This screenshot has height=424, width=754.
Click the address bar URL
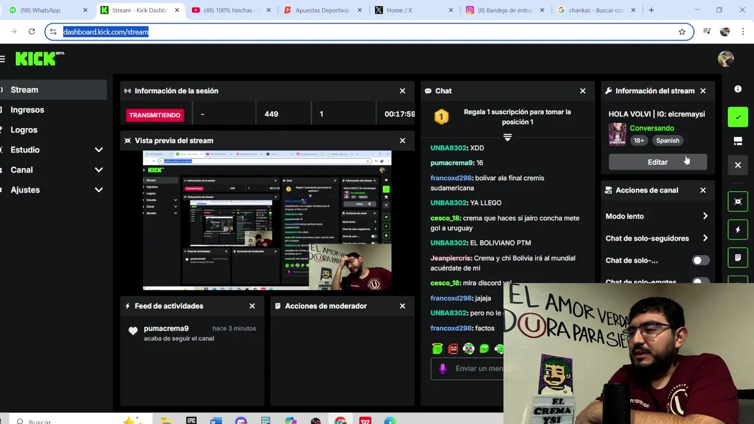[x=105, y=32]
